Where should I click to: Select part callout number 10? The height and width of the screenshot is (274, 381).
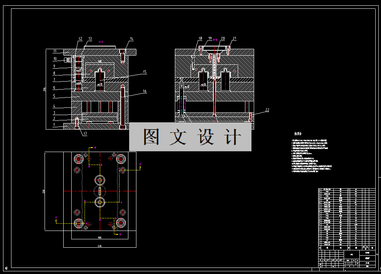click(55, 59)
